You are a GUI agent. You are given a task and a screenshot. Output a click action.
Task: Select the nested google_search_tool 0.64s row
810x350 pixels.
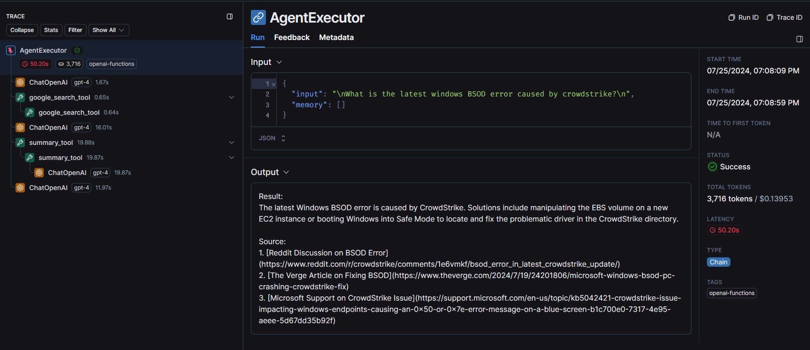coord(121,112)
